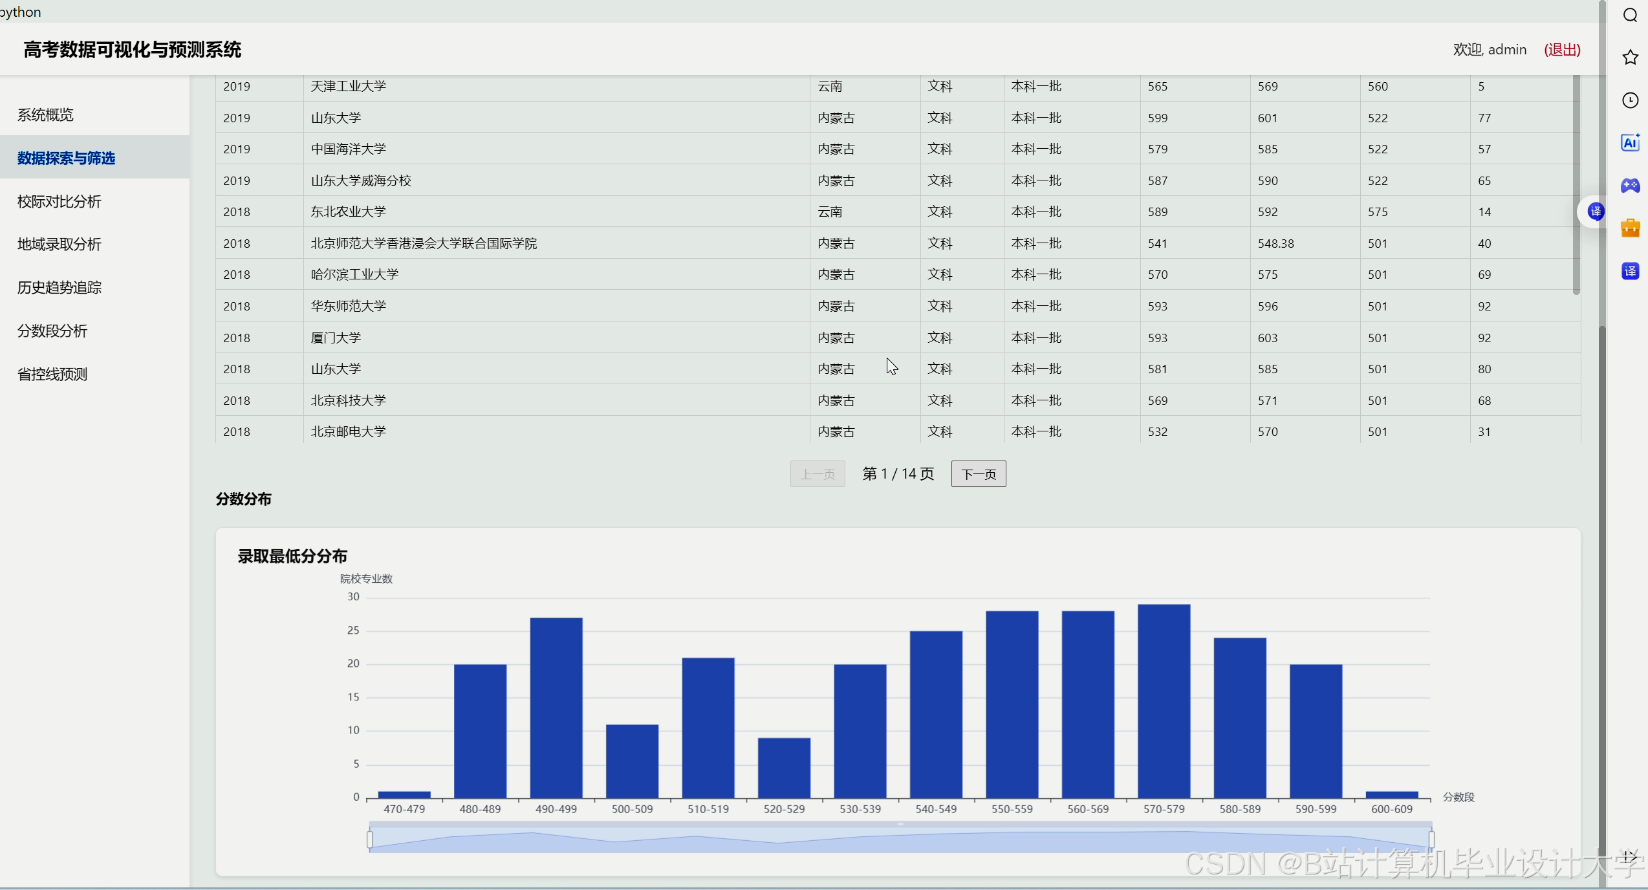Open favorites star icon in sidebar
The width and height of the screenshot is (1648, 890).
point(1630,58)
